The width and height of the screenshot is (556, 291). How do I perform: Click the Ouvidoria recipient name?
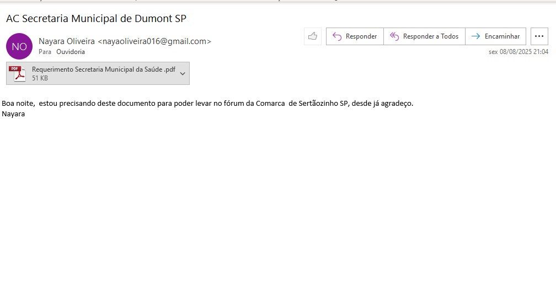click(x=71, y=52)
